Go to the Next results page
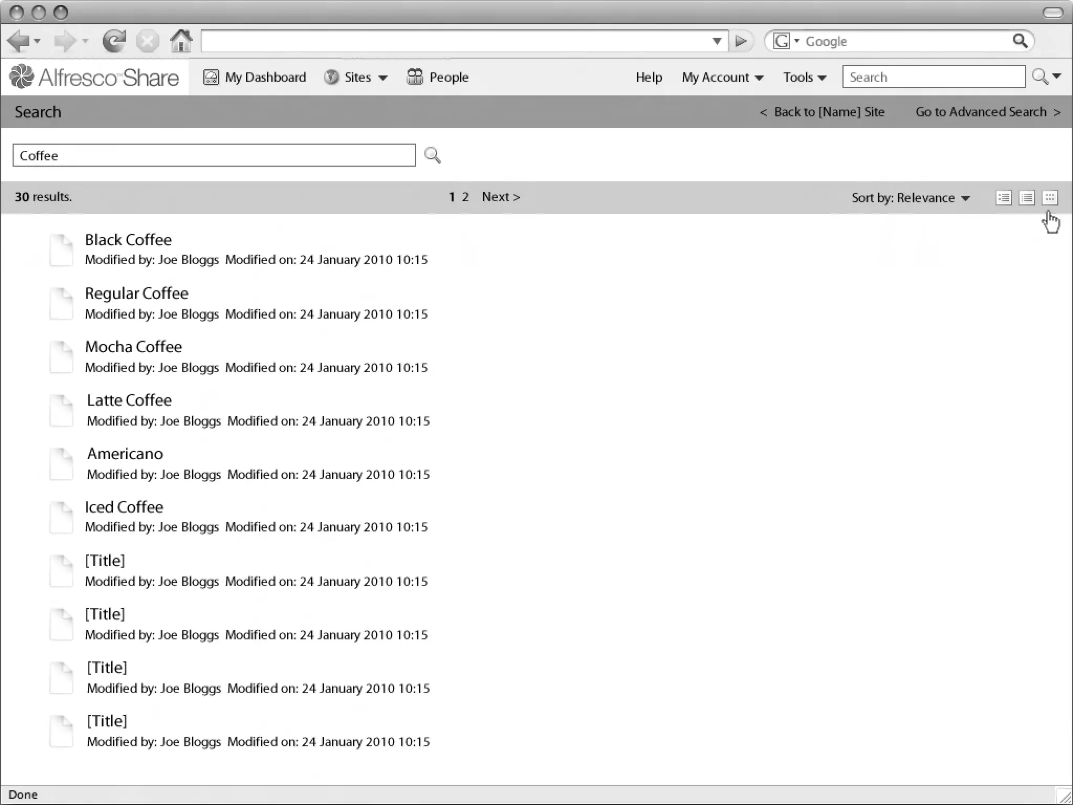The height and width of the screenshot is (805, 1073). point(500,197)
